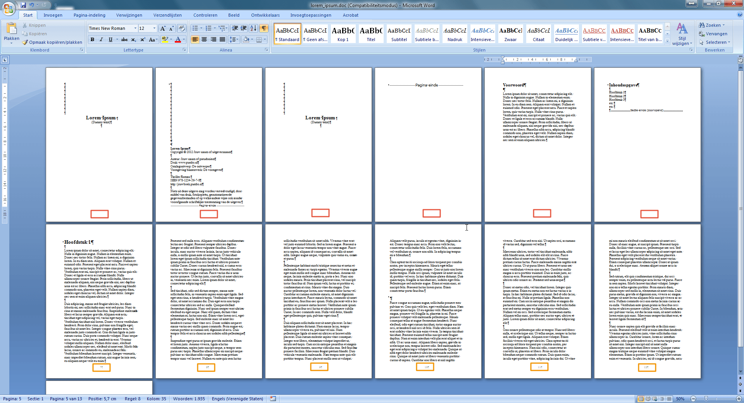
Task: Undo the last action
Action: tap(32, 5)
